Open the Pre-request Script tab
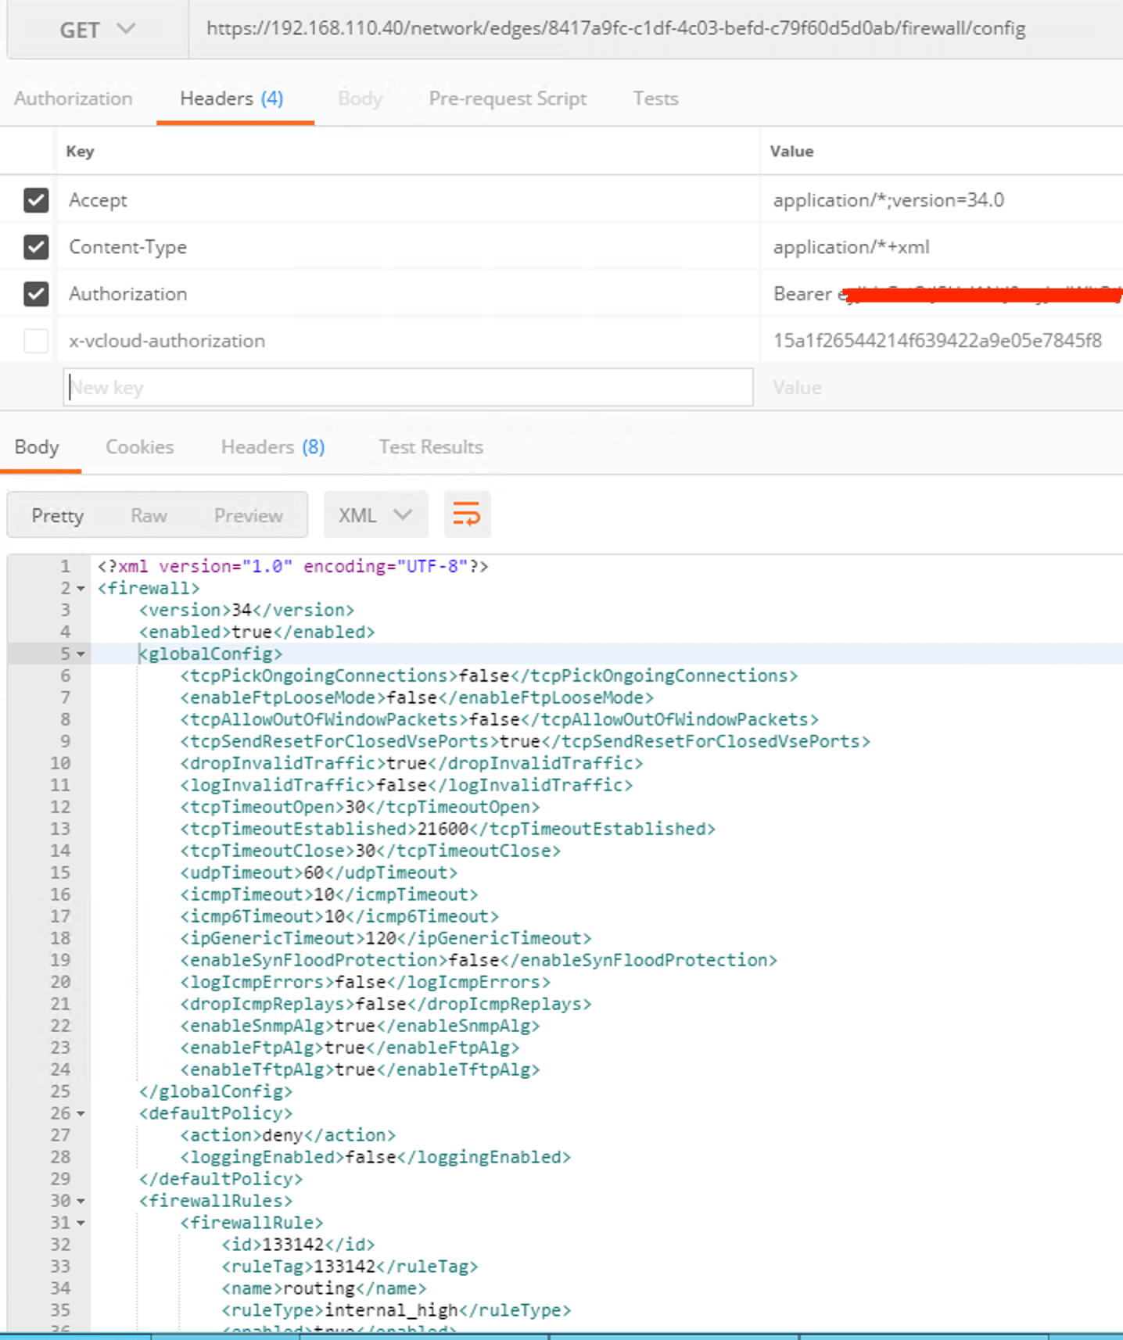Screen dimensions: 1123x1340 pyautogui.click(x=508, y=99)
